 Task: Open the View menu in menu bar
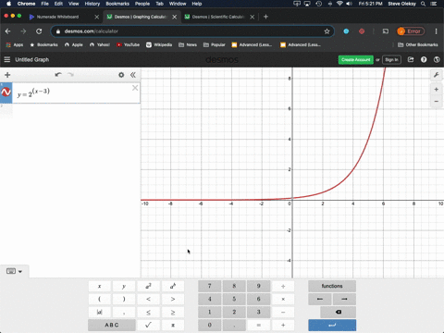click(73, 4)
